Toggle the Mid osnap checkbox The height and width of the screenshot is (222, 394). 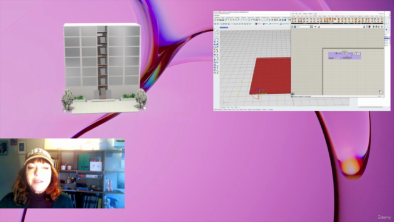[228, 110]
